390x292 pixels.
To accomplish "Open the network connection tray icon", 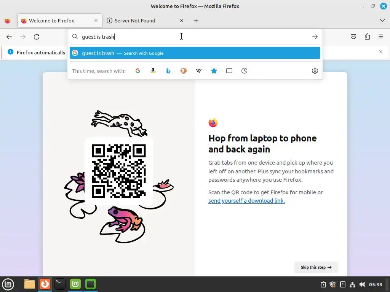I will [352, 284].
